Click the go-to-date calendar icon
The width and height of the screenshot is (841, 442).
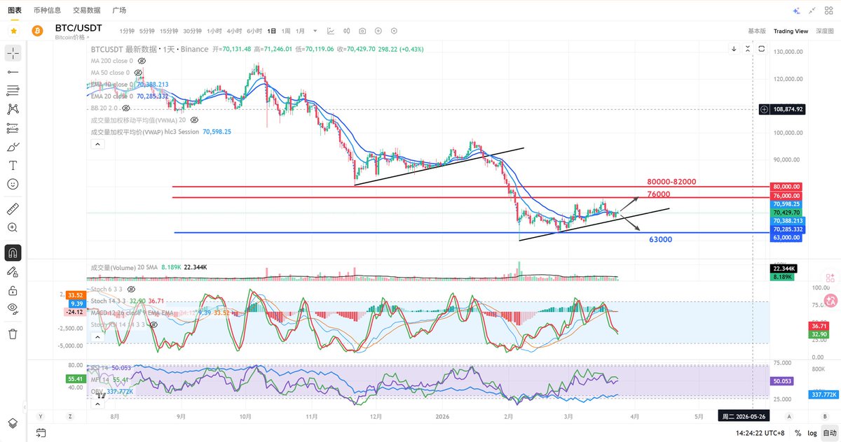point(41,433)
